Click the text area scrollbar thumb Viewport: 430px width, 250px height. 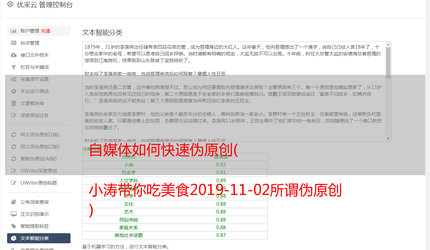(x=388, y=62)
